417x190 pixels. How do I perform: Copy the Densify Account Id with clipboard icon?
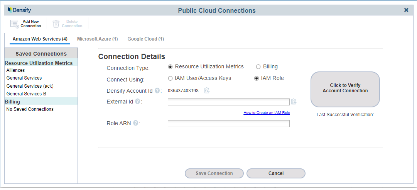pos(207,91)
